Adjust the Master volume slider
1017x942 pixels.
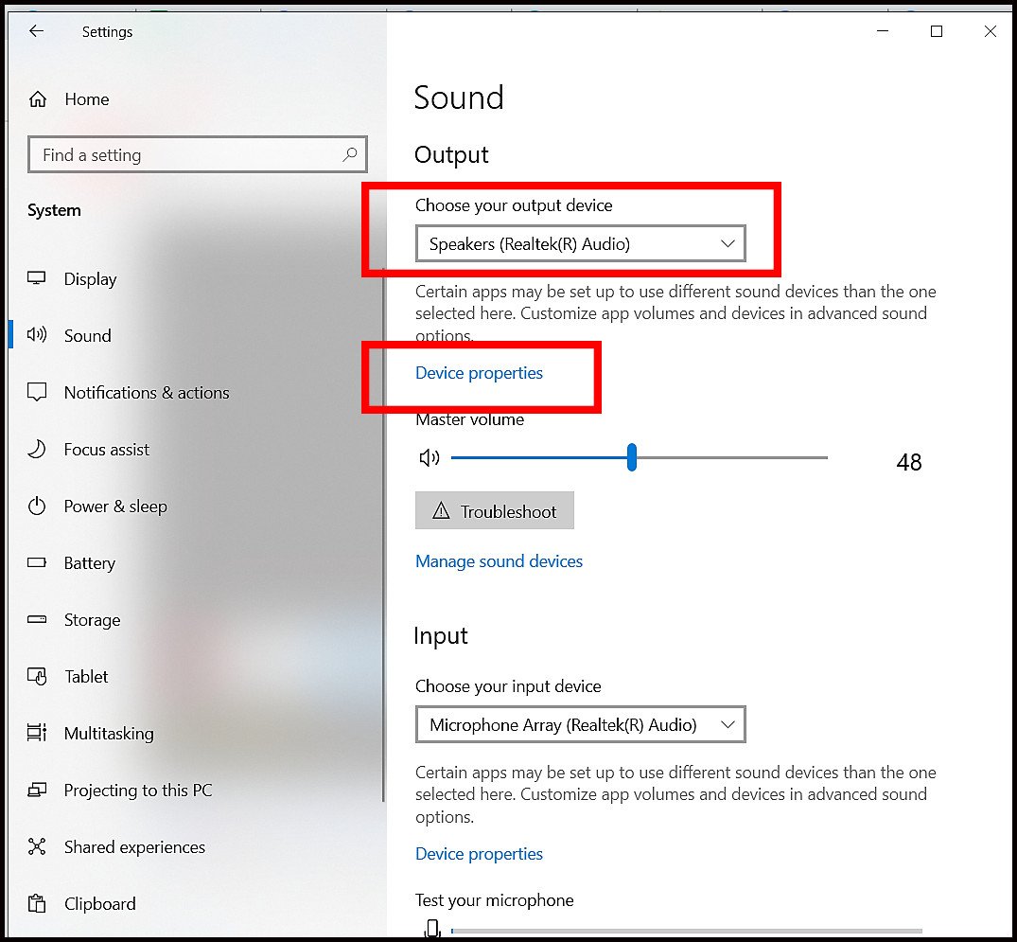coord(631,457)
